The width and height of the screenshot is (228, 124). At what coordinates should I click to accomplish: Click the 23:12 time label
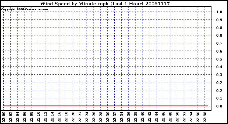[45, 117]
